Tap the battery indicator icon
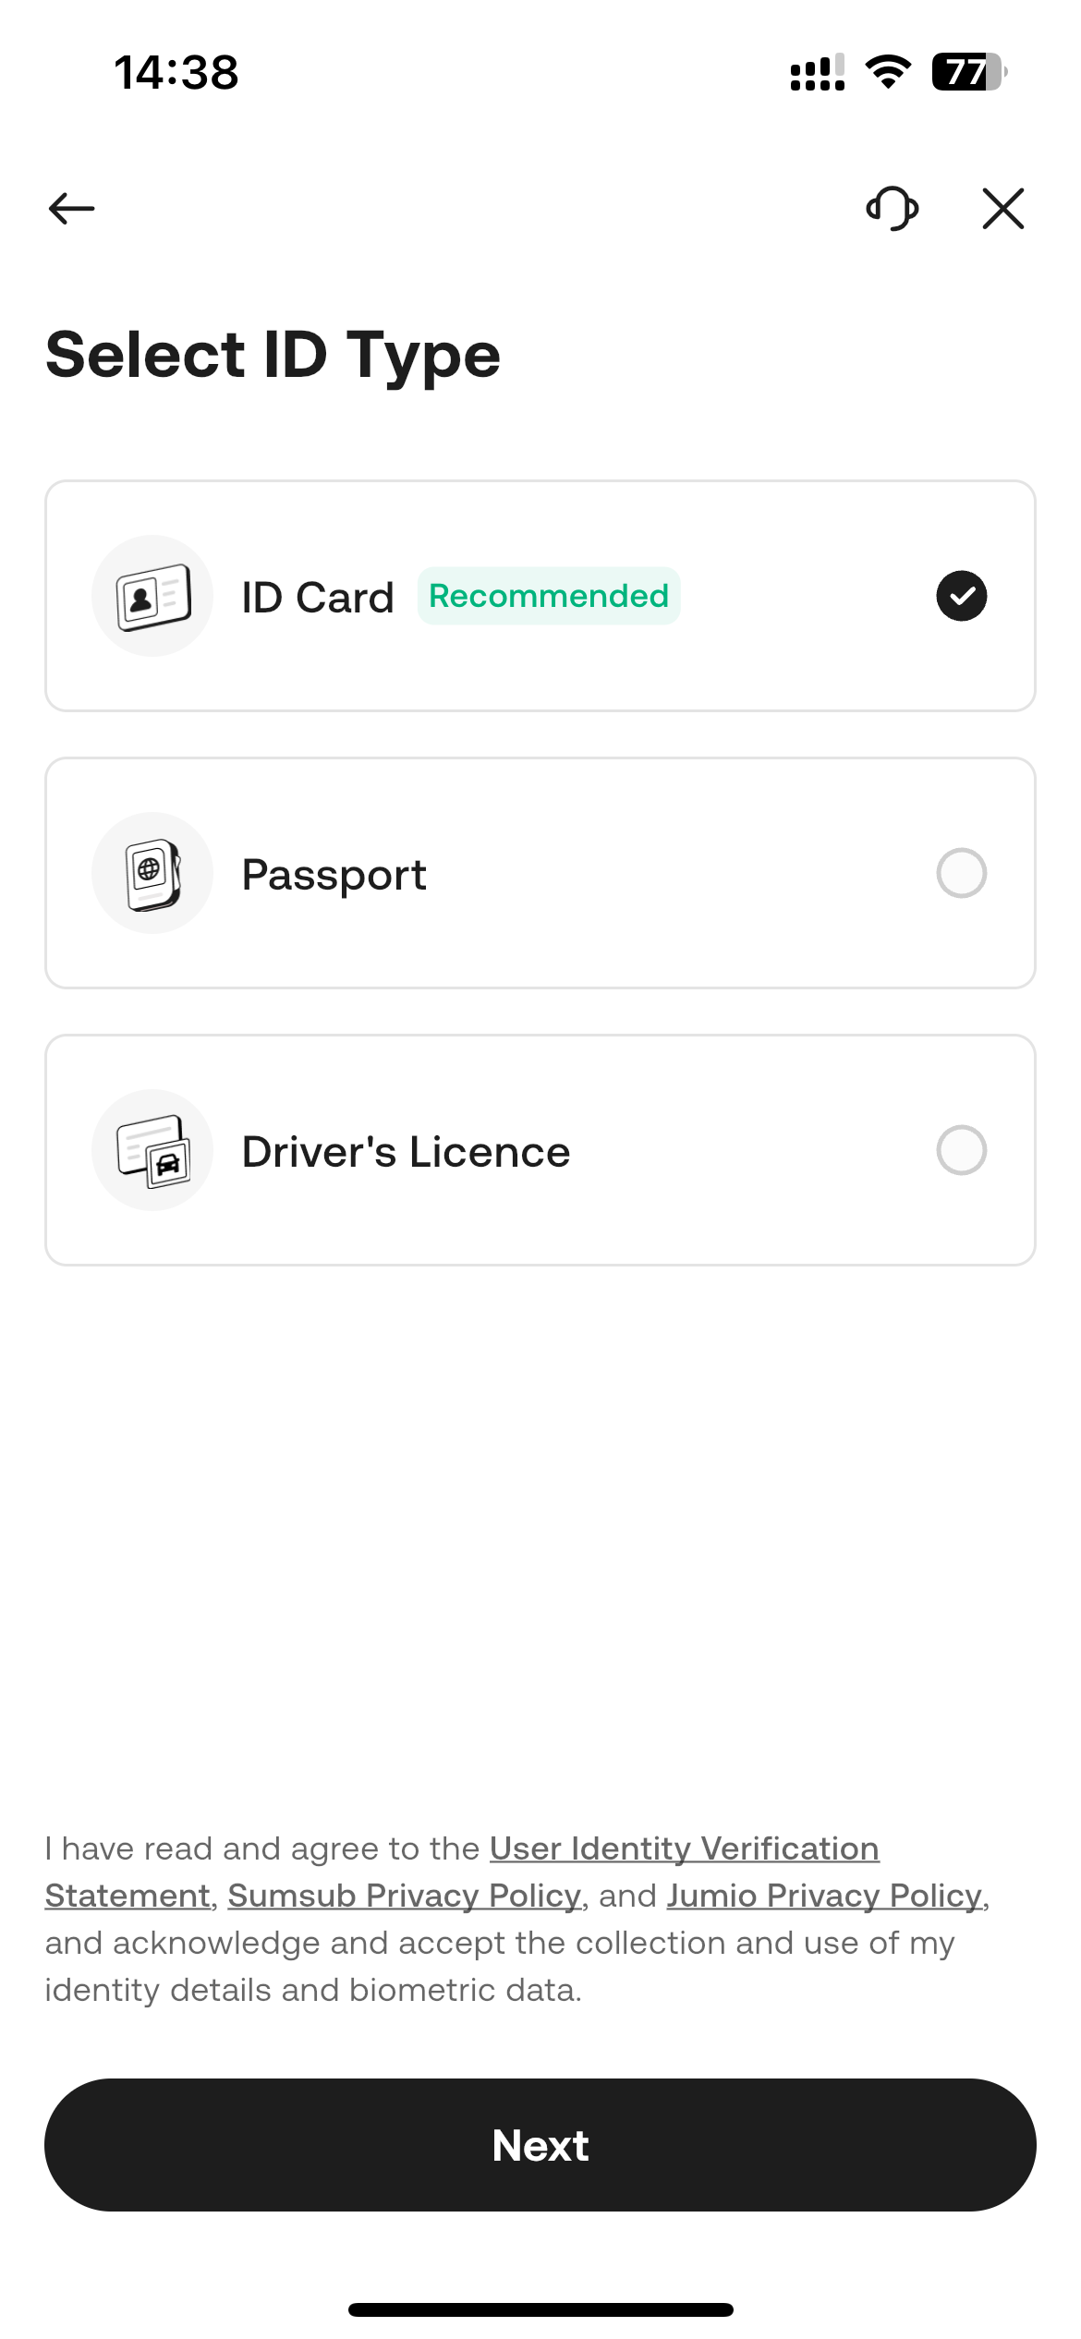Screen dimensions: 1081x2339 pos(968,72)
